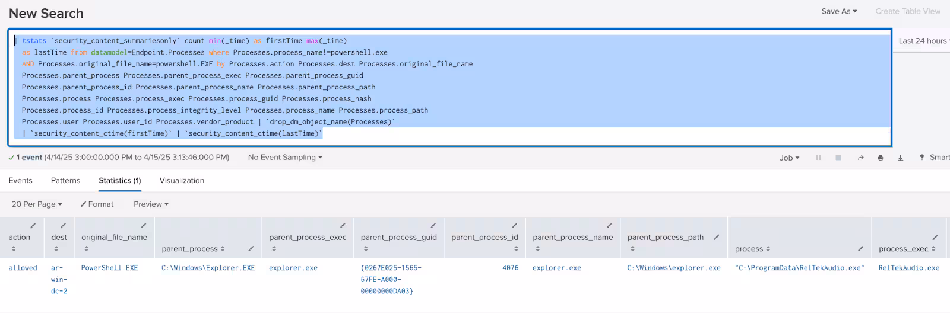Click the pencil icon on action column

(x=33, y=226)
